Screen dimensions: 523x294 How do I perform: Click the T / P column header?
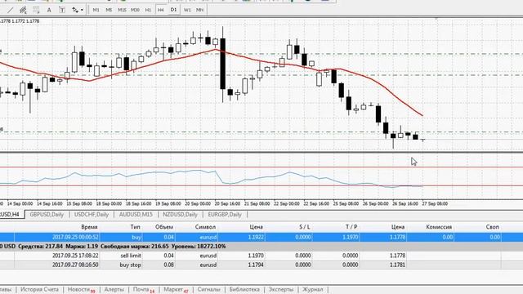(x=351, y=227)
